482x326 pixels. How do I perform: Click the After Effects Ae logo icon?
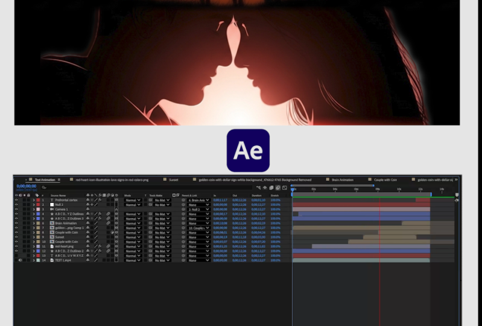248,150
